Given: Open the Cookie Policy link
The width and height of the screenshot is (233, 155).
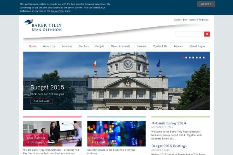Looking at the screenshot, I should pyautogui.click(x=57, y=11).
